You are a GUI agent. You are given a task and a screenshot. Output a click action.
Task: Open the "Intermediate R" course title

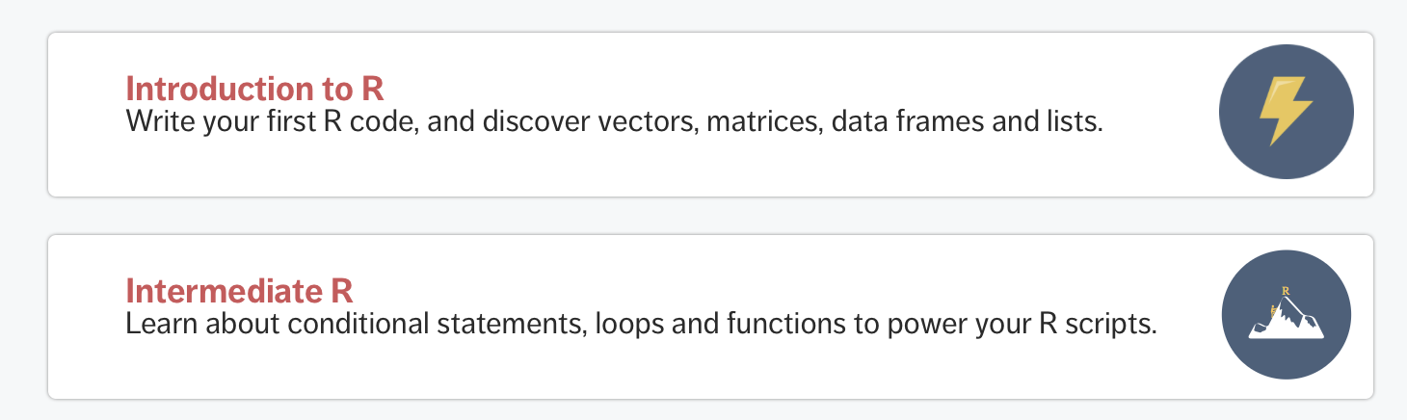click(x=239, y=290)
